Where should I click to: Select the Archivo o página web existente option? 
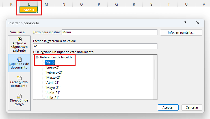coord(19,45)
